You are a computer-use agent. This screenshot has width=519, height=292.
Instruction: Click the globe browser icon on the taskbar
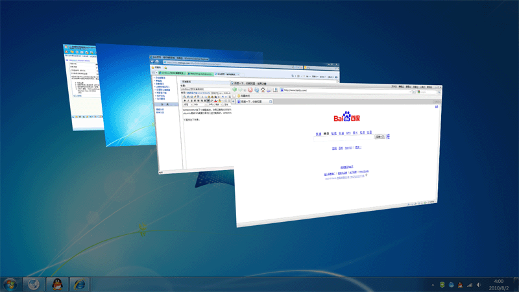[34, 284]
